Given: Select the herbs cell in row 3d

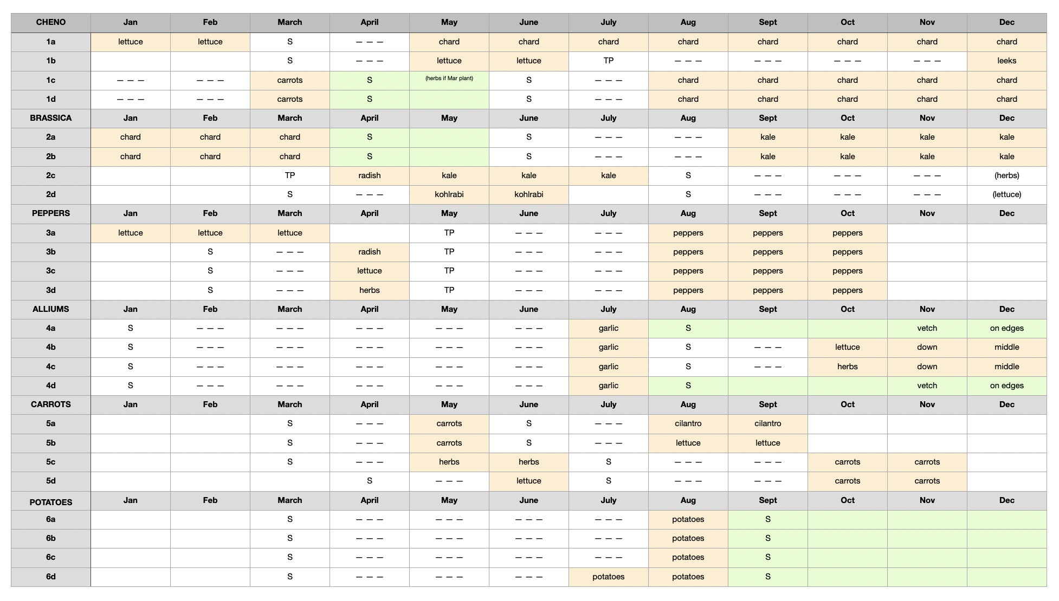Looking at the screenshot, I should point(369,290).
